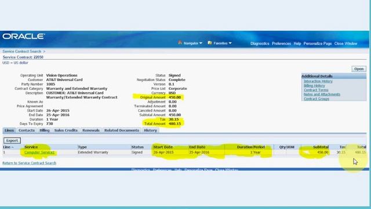Open Preferences in the top header

click(x=281, y=44)
